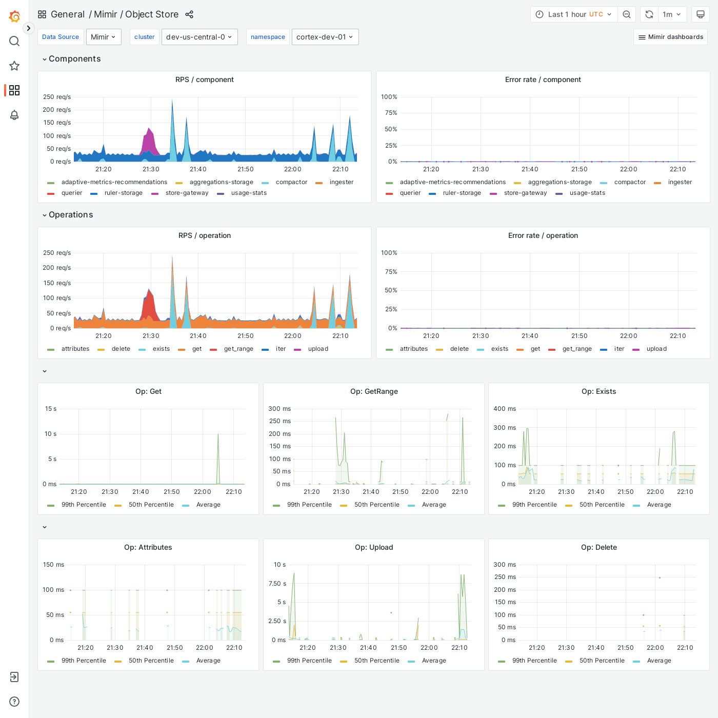Open the Mimir dashboards menu

tap(670, 37)
